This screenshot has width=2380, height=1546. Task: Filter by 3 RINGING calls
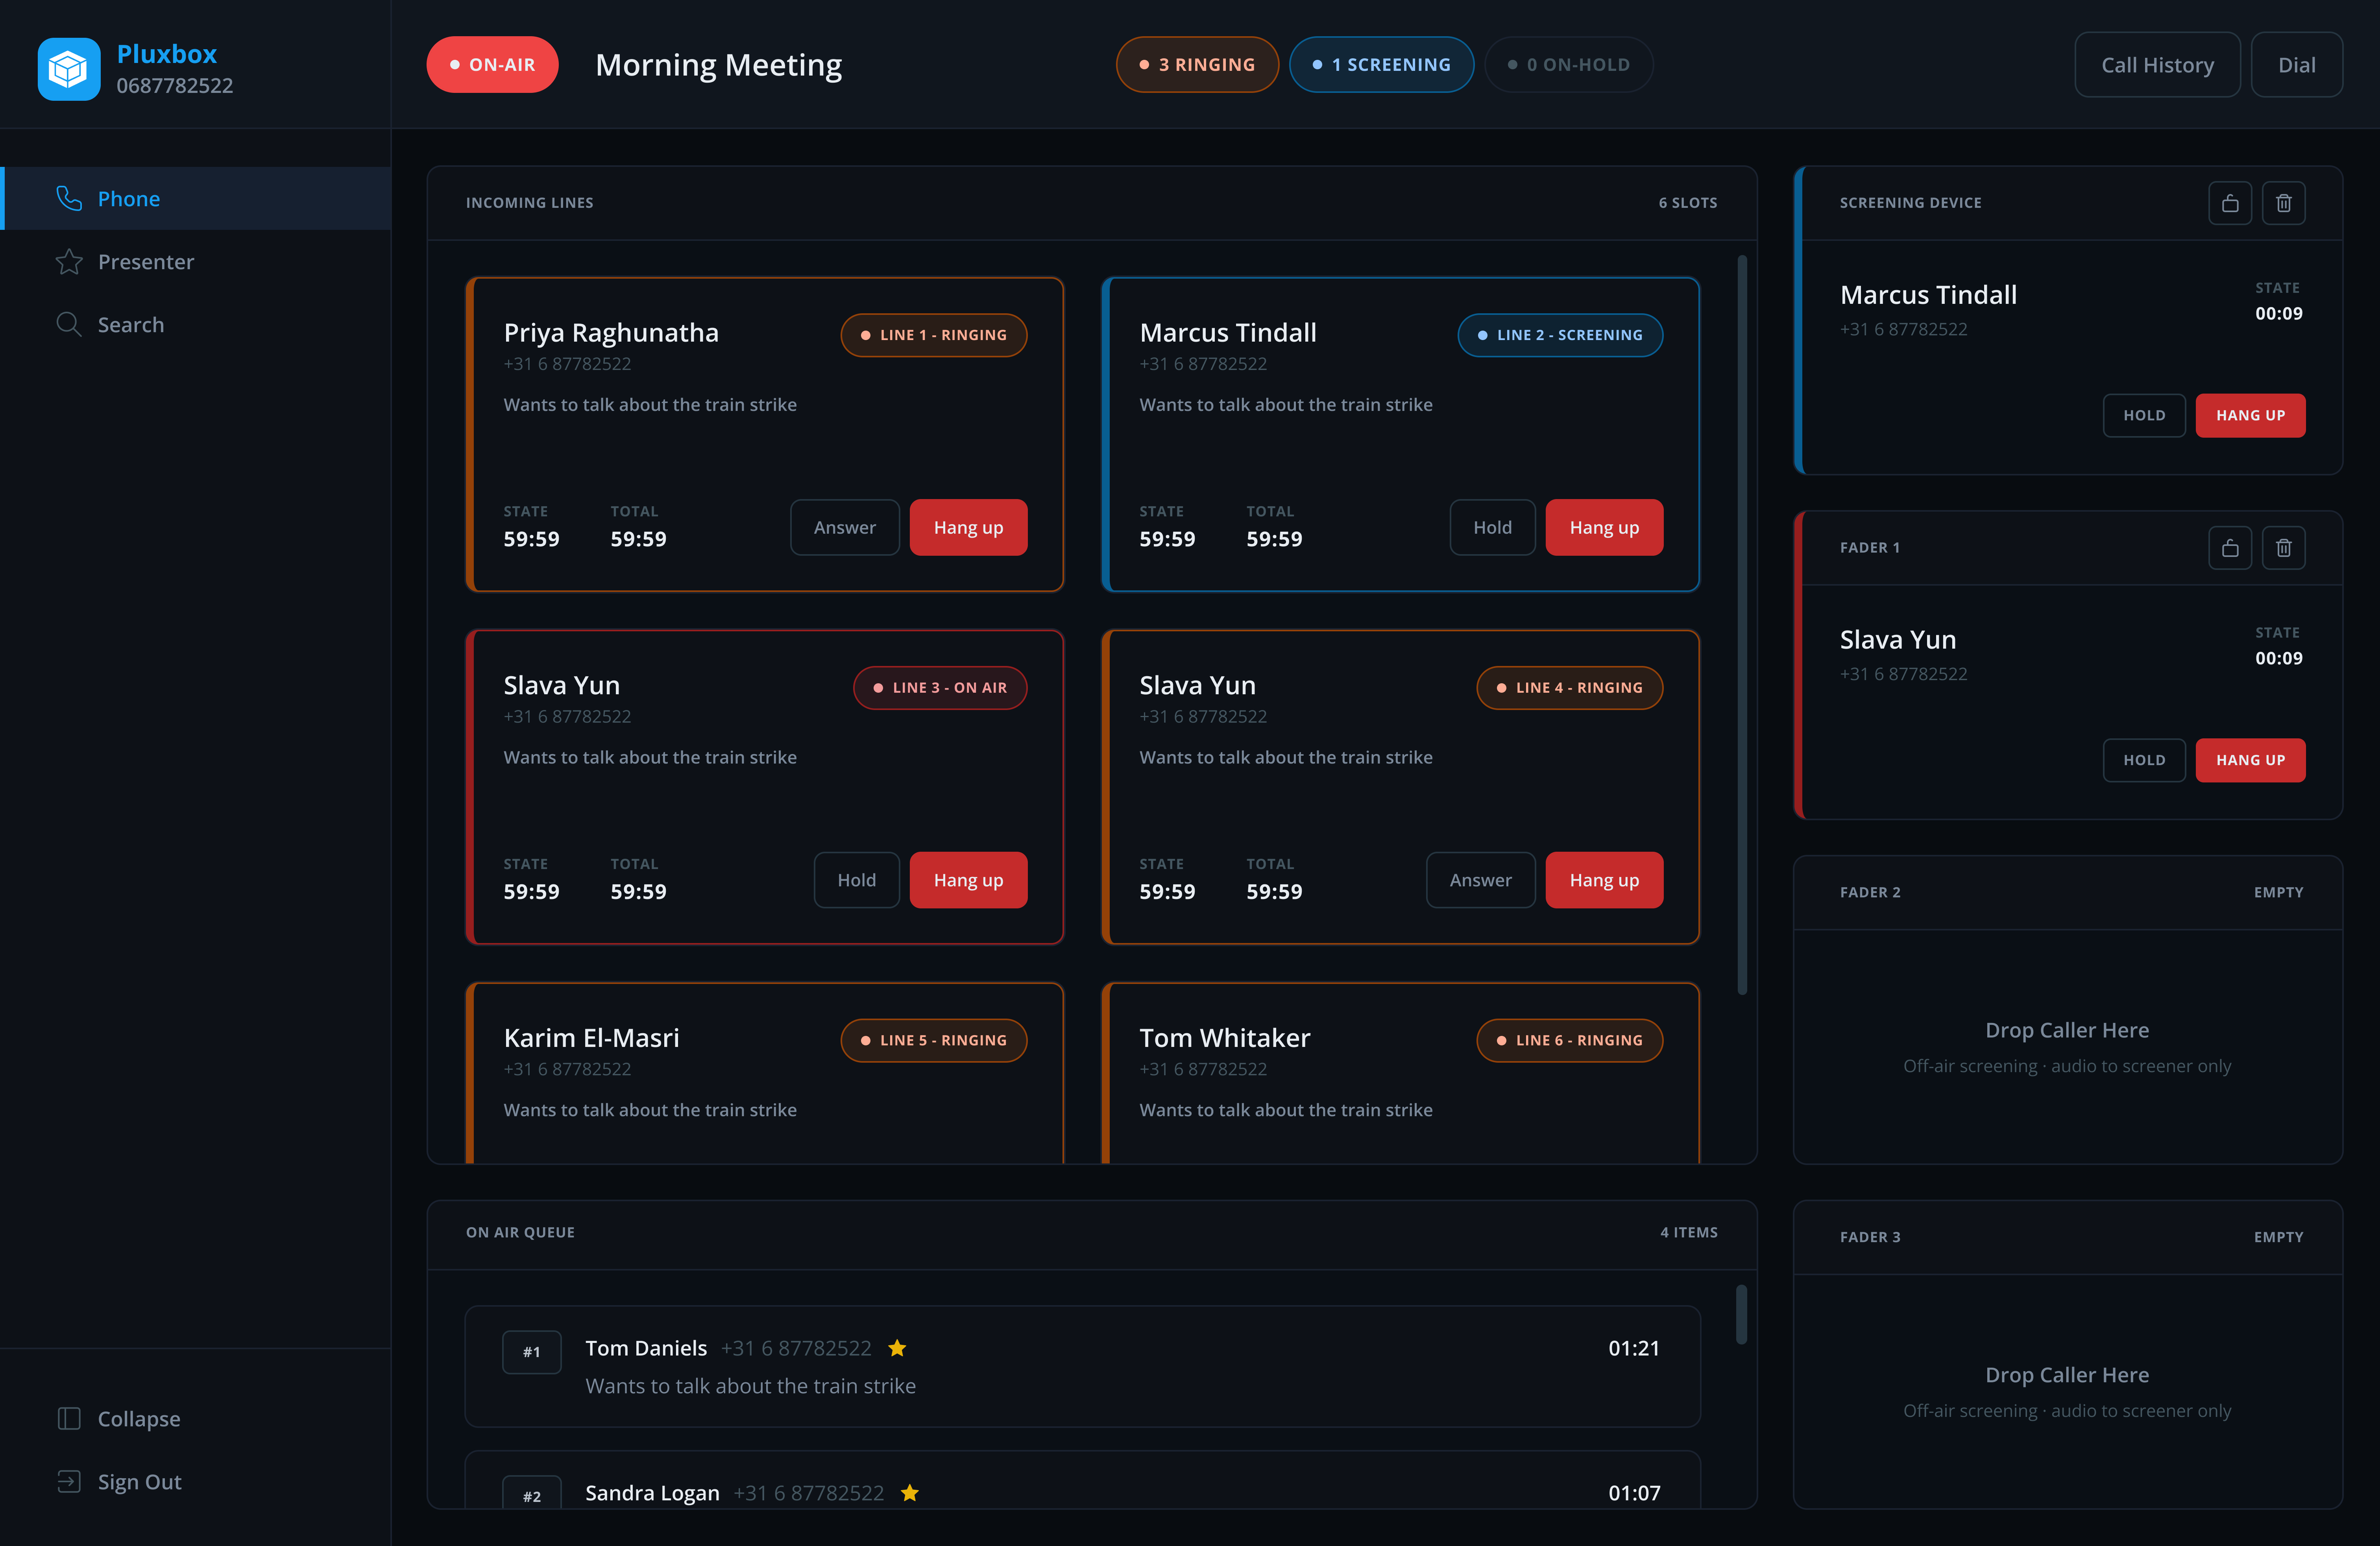point(1197,65)
